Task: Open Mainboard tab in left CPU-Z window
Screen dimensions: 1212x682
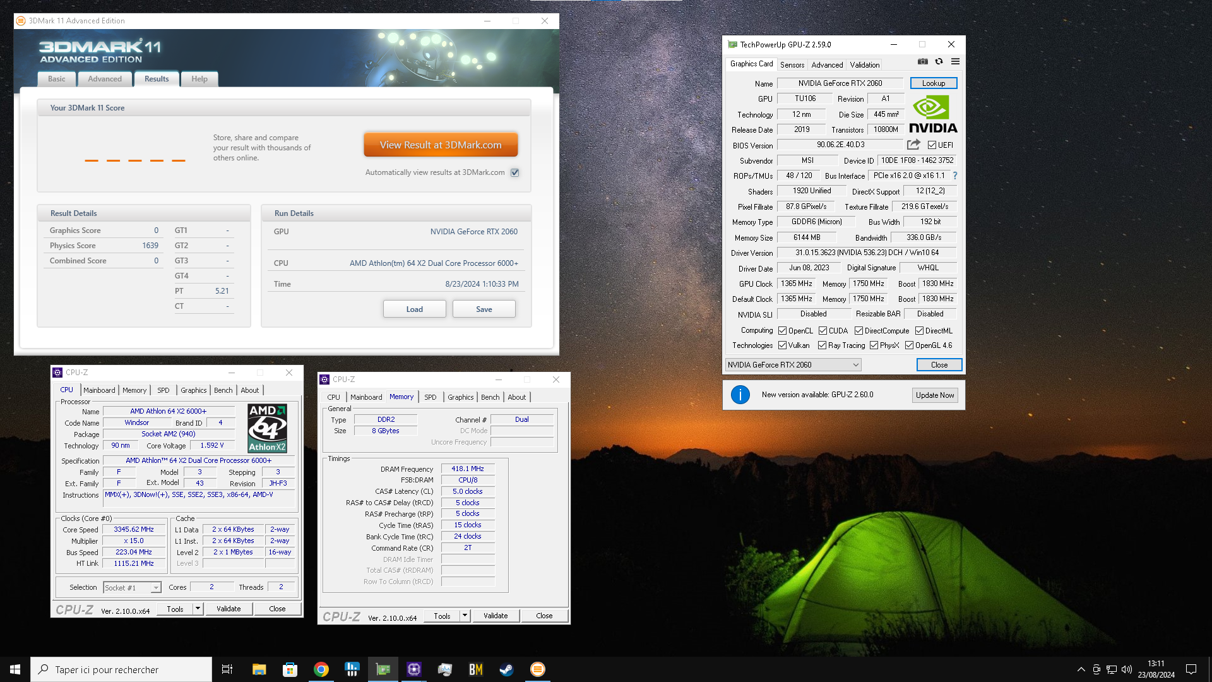Action: 99,390
